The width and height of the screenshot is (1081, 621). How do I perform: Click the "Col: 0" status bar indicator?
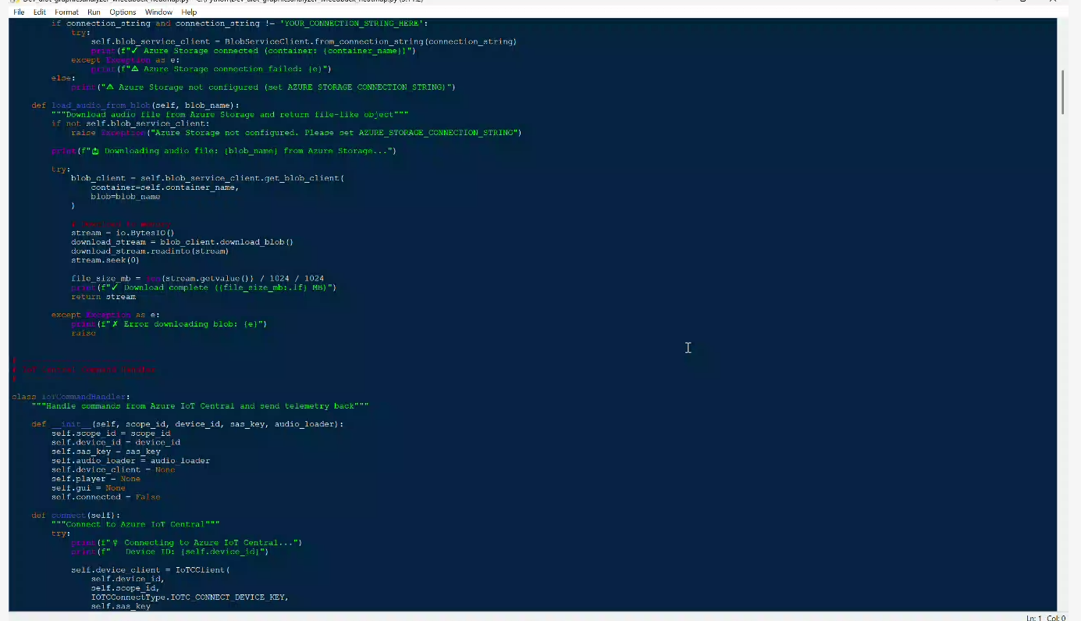[x=1057, y=618]
